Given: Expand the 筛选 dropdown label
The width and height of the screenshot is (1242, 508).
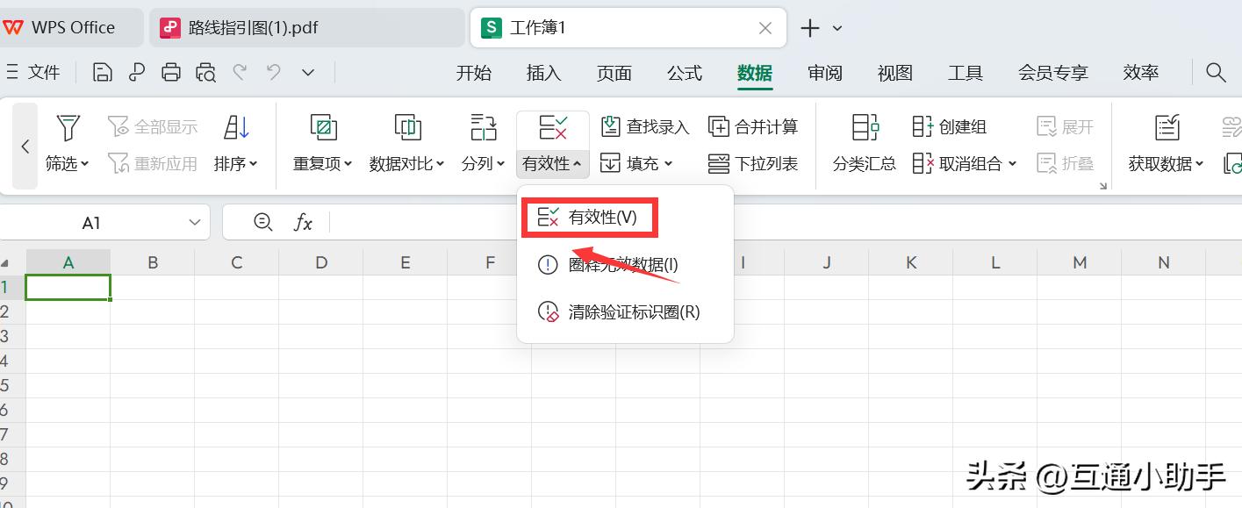Looking at the screenshot, I should pos(68,163).
